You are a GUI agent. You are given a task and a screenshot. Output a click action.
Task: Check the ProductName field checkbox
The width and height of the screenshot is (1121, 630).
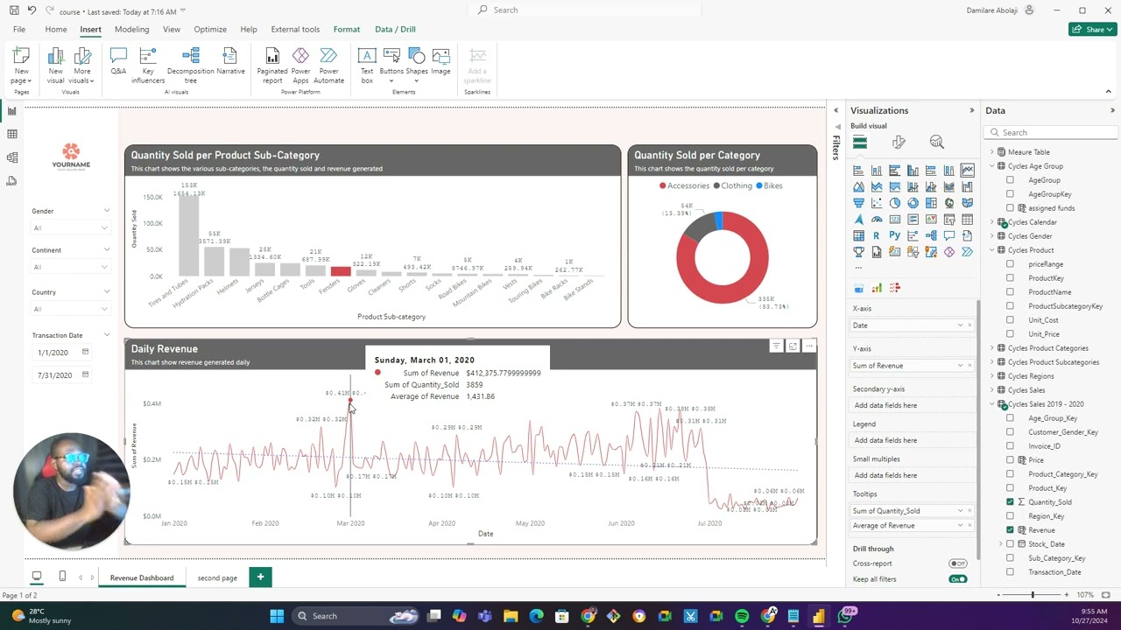click(x=1010, y=292)
